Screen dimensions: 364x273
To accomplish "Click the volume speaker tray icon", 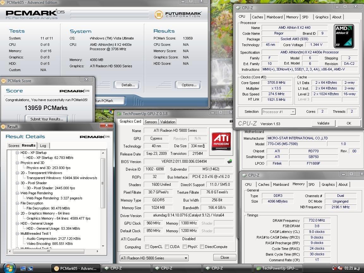I will [x=340, y=268].
